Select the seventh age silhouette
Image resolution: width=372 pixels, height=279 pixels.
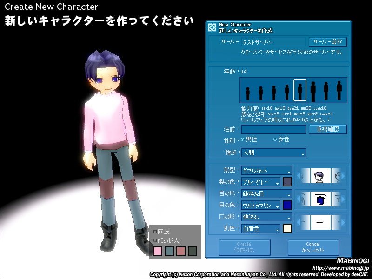click(x=326, y=91)
